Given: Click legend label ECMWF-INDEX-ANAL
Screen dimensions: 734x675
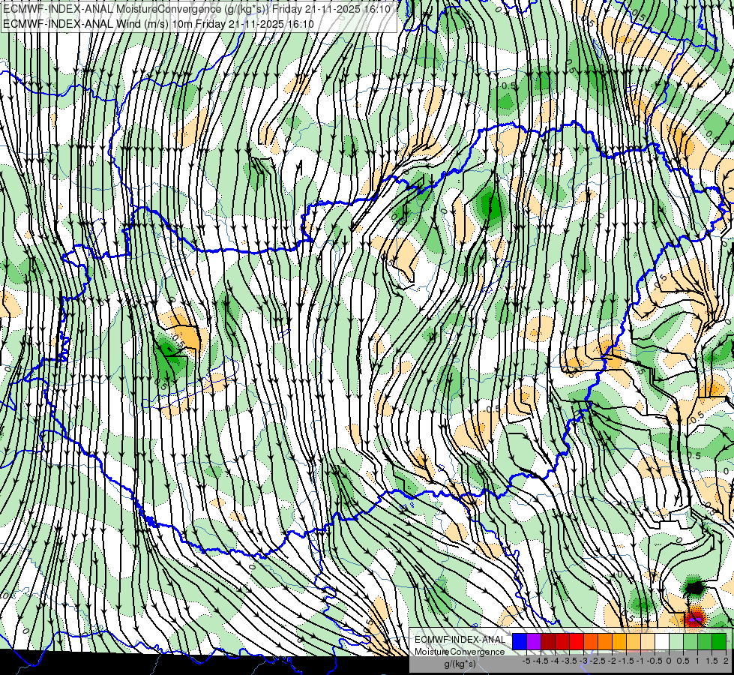Looking at the screenshot, I should point(460,640).
